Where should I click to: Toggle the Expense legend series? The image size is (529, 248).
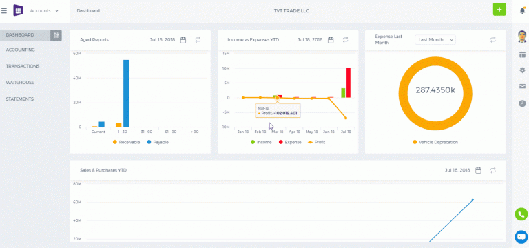(290, 142)
